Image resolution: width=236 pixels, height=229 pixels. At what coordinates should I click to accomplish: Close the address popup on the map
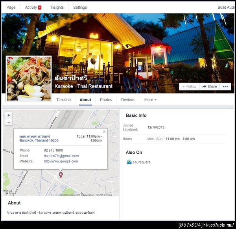(x=104, y=132)
